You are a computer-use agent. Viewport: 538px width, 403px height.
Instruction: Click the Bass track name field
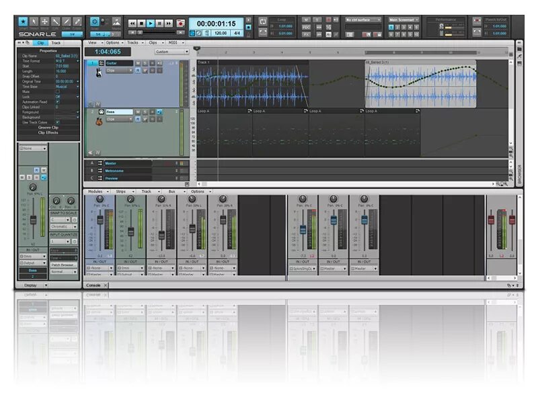pyautogui.click(x=119, y=112)
